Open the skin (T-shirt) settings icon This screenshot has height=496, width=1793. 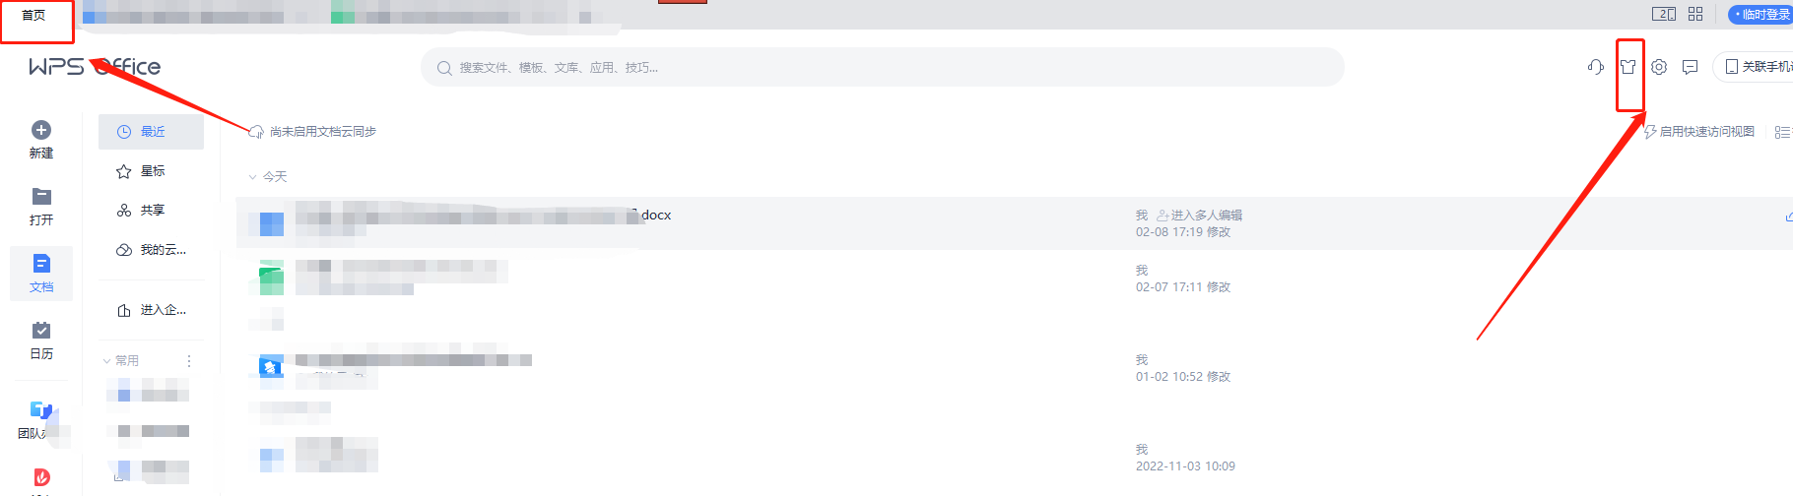1628,67
